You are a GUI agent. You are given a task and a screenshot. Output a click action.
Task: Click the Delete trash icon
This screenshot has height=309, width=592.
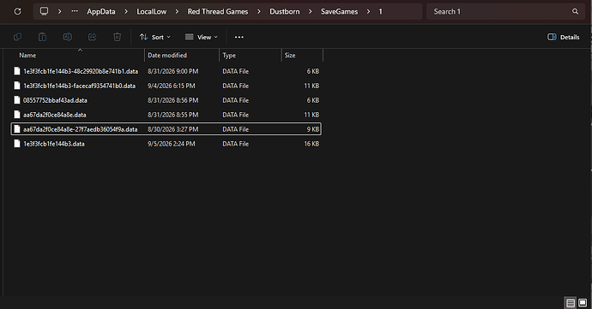[x=117, y=37]
